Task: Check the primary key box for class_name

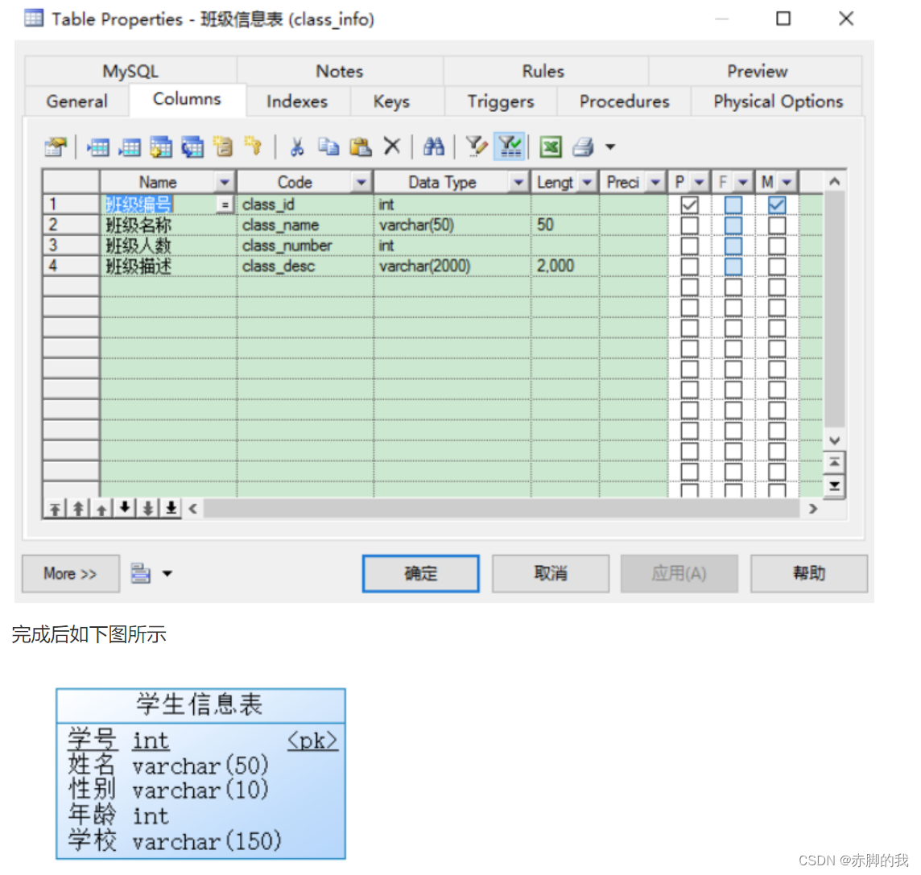Action: [688, 225]
